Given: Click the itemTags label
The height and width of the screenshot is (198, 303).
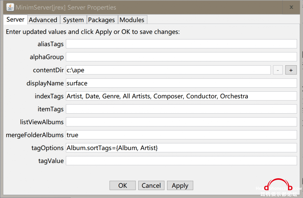Looking at the screenshot, I should click(51, 109).
